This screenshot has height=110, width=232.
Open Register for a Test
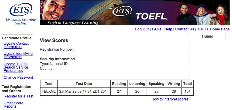(x=19, y=96)
